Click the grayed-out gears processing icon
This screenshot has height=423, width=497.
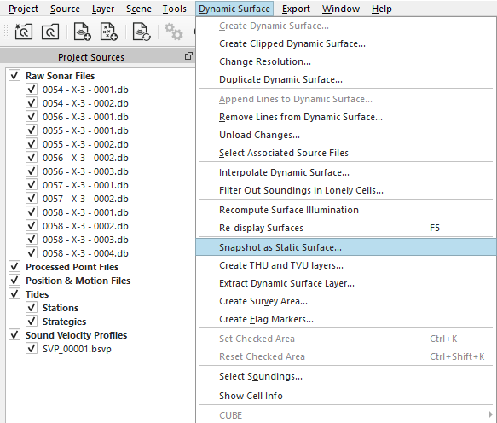173,32
